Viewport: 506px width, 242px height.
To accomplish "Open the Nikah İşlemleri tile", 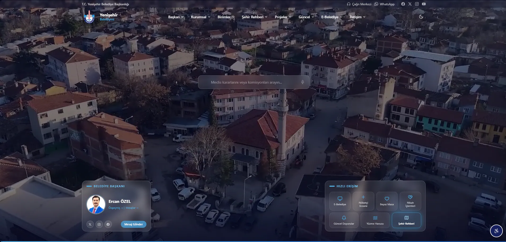I will tap(410, 201).
